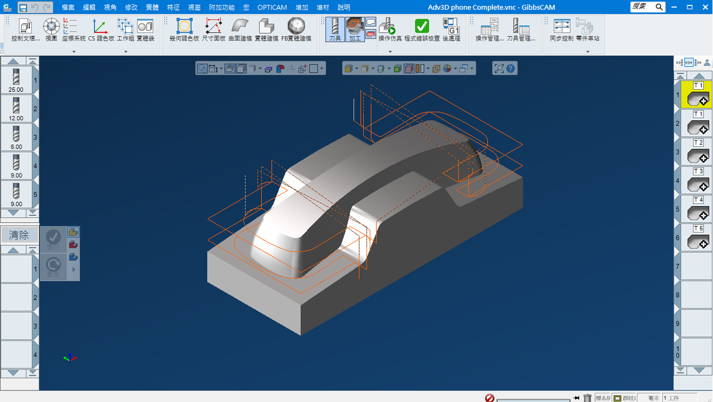
Task: Toggle the 加工 machining palette button
Action: coord(355,30)
